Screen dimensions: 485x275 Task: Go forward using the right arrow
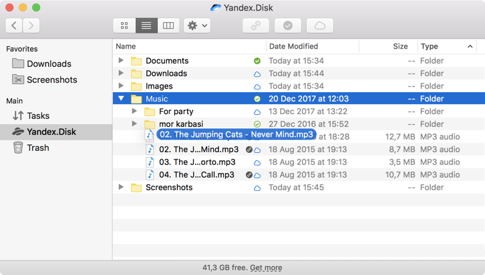click(x=31, y=25)
